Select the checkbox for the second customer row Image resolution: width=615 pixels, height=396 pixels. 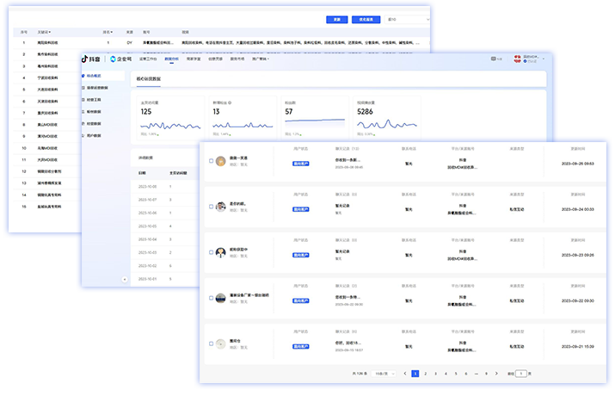tap(211, 206)
